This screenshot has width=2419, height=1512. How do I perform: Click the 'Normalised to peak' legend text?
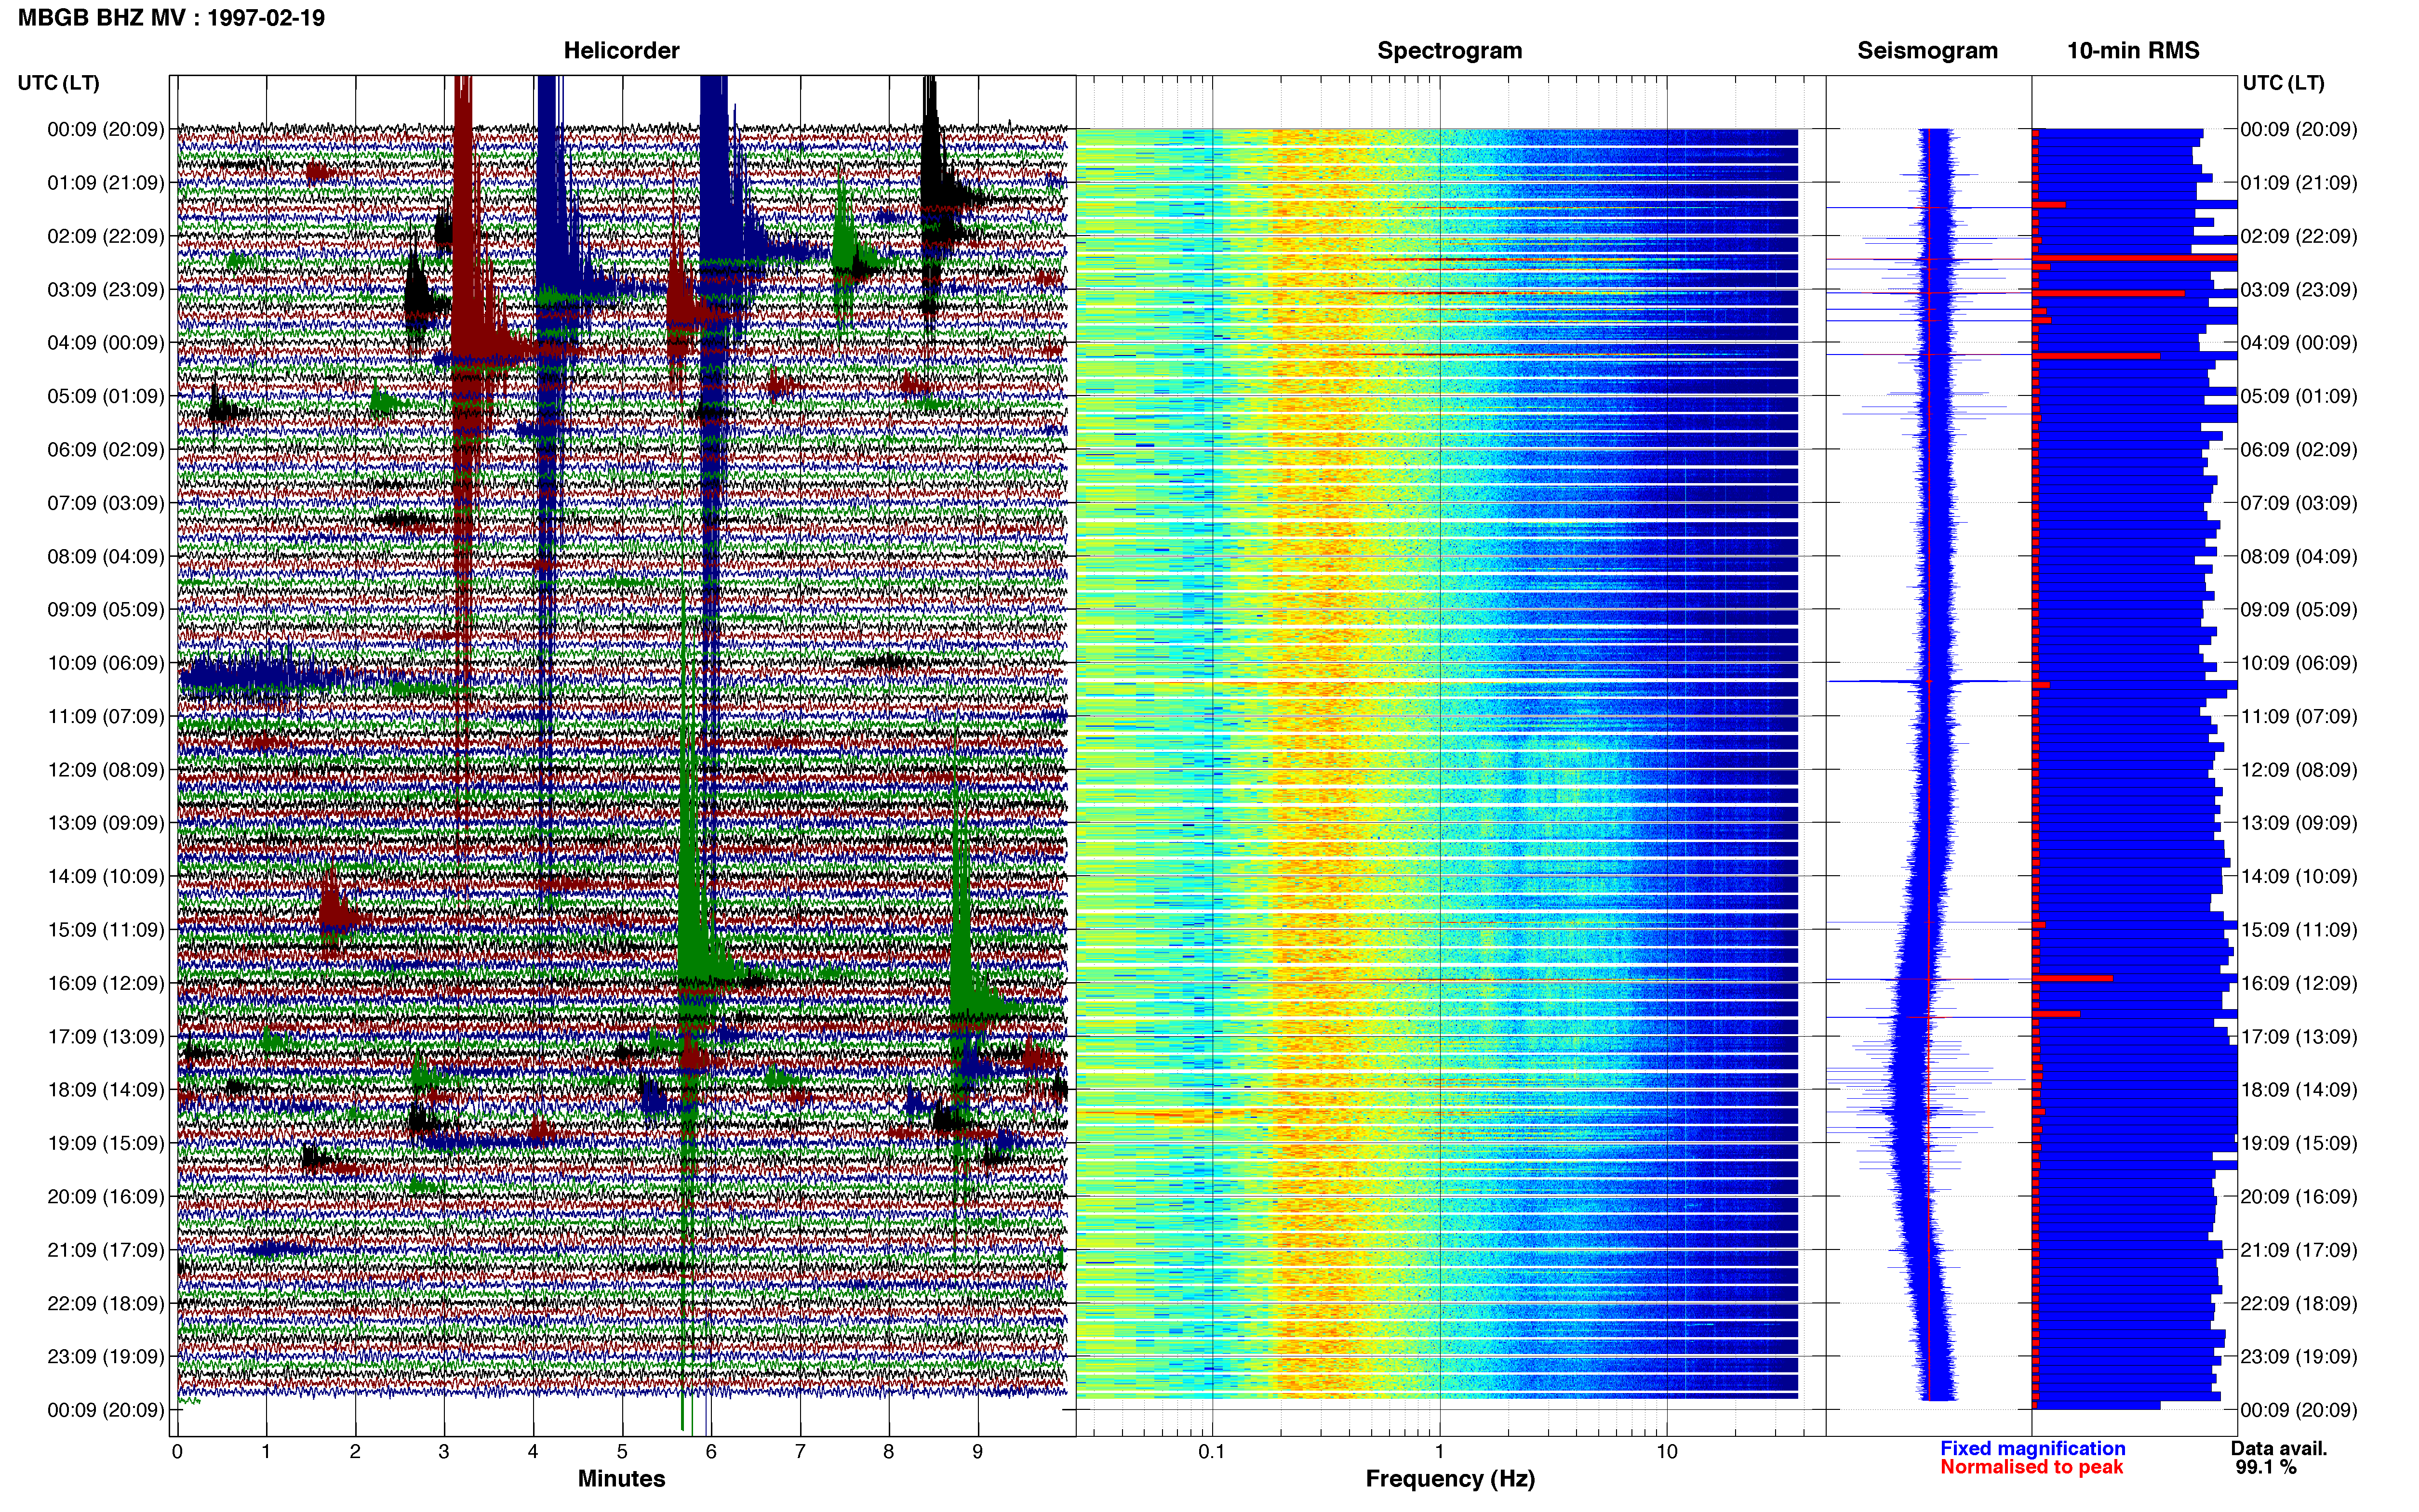pyautogui.click(x=2031, y=1467)
